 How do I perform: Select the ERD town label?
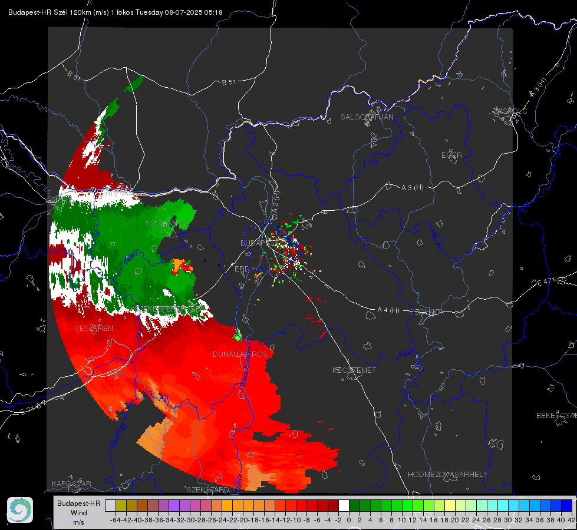coord(242,269)
